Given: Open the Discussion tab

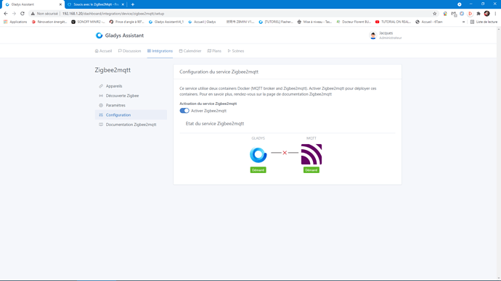Looking at the screenshot, I should coord(129,51).
